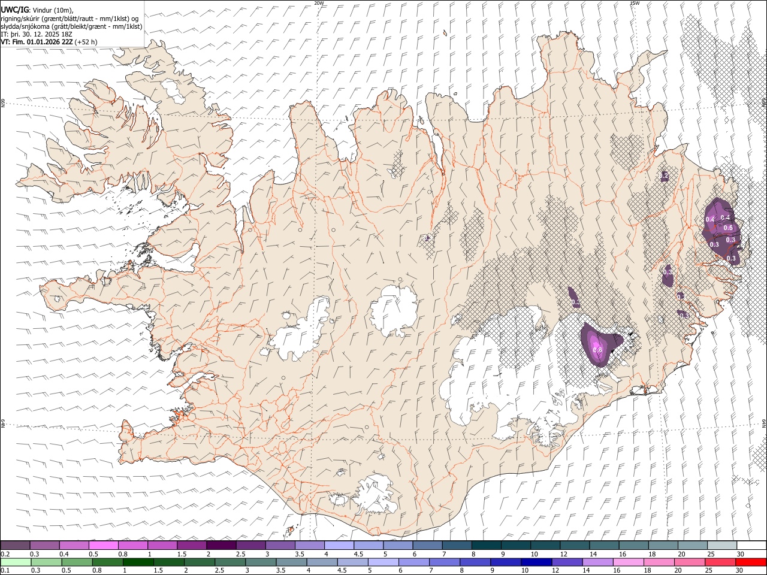Viewport: 767px width, 575px height.
Task: Click the '0.1' label under the lower scale
Action: (5, 571)
